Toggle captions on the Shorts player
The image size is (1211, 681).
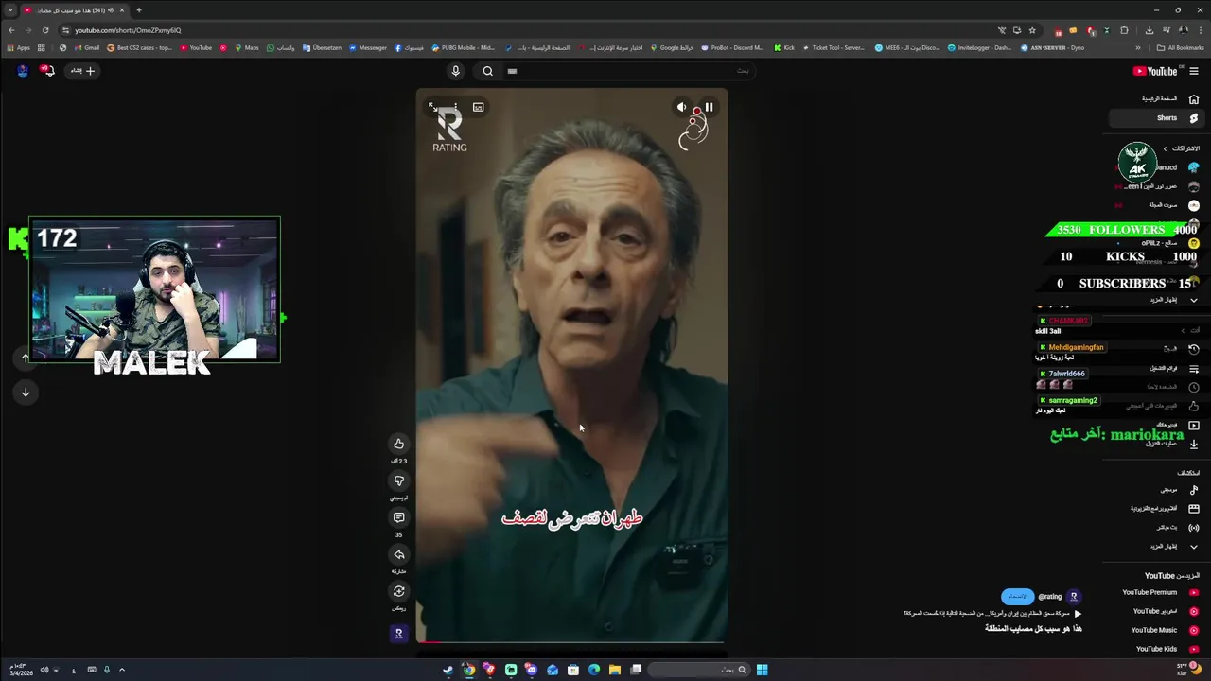[x=479, y=107]
